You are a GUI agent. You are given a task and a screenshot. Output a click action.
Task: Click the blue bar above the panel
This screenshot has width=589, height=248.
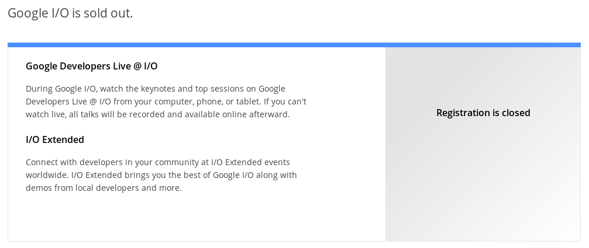coord(294,45)
